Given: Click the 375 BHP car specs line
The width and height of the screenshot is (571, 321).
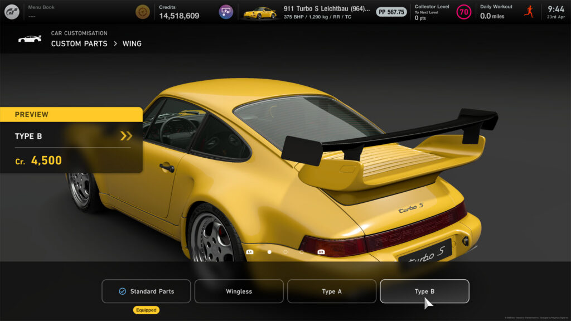Looking at the screenshot, I should 317,17.
